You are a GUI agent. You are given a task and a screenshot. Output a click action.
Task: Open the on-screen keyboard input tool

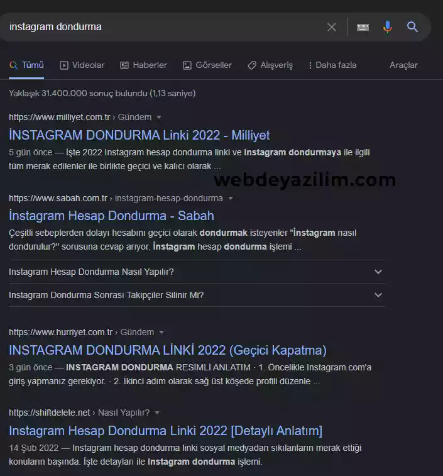click(363, 27)
